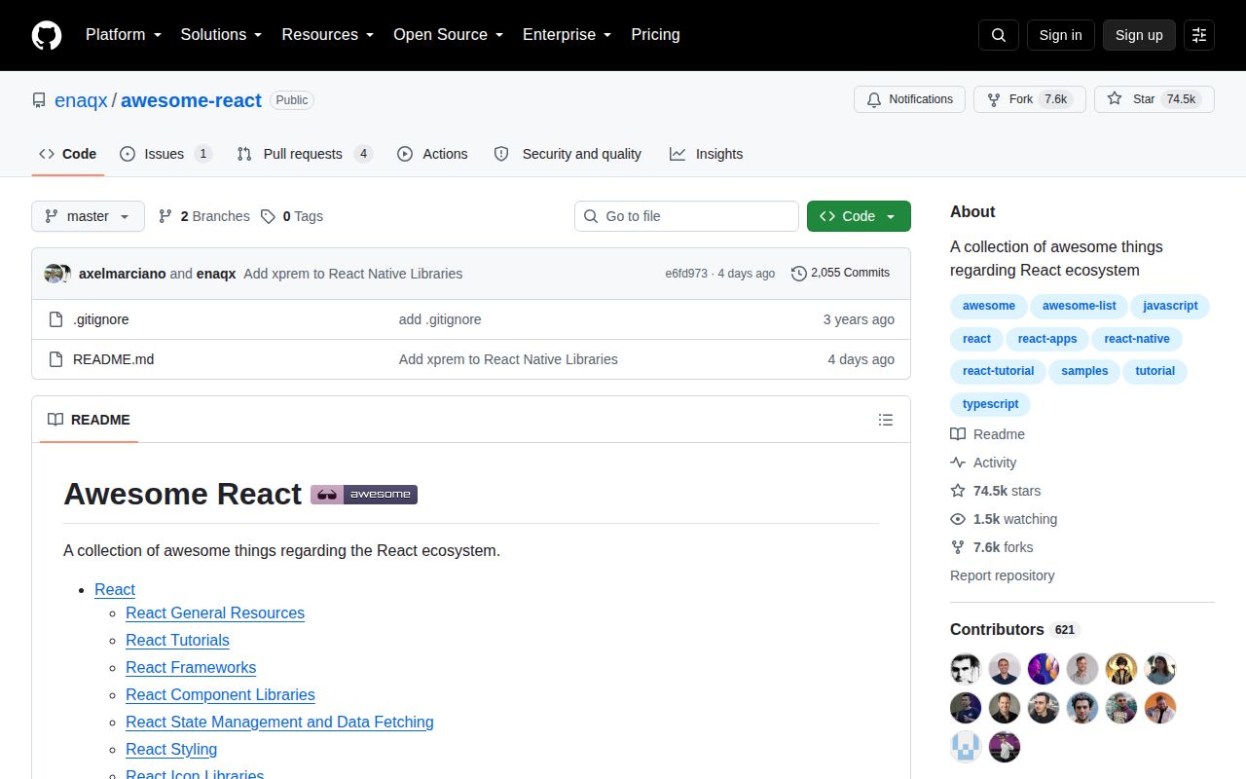
Task: Click the commit history clock icon
Action: click(x=799, y=274)
